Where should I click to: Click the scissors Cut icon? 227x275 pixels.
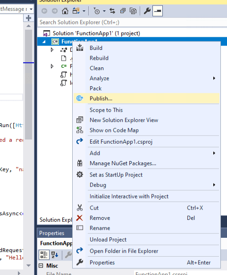click(x=80, y=208)
